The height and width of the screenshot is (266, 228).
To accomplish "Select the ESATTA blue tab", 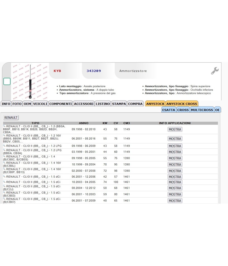I will pyautogui.click(x=169, y=110).
